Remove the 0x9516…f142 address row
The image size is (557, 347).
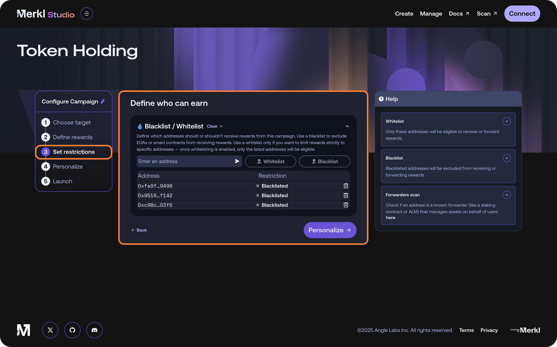[346, 196]
